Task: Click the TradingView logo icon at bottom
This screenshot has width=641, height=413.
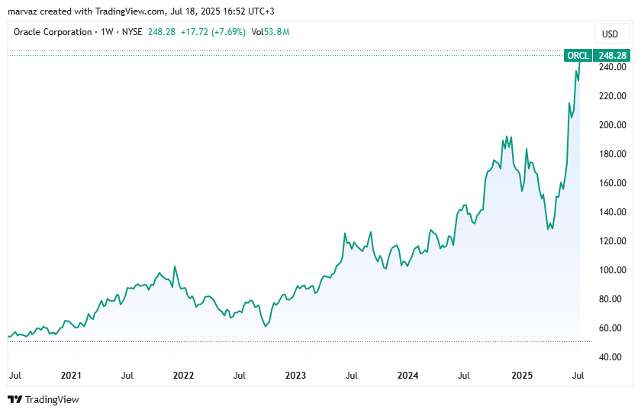Action: coord(14,399)
